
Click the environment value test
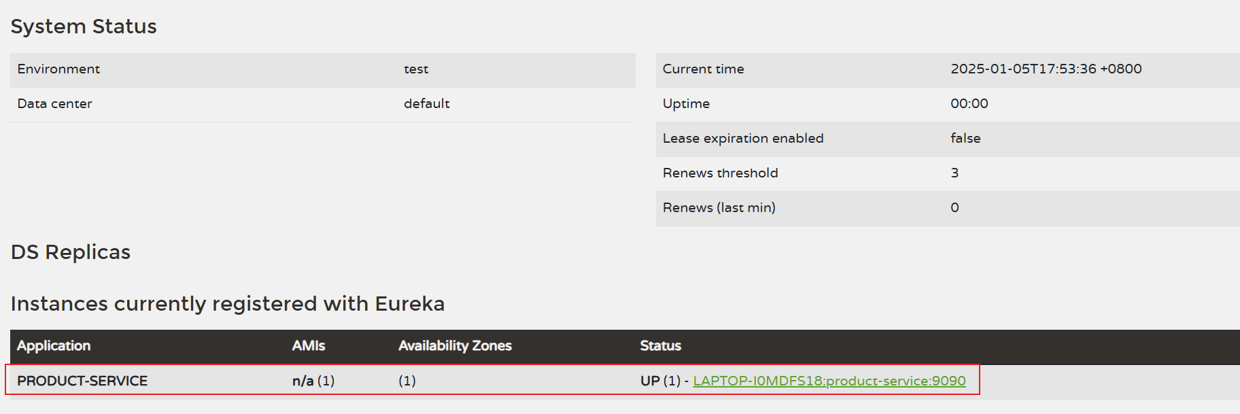416,69
